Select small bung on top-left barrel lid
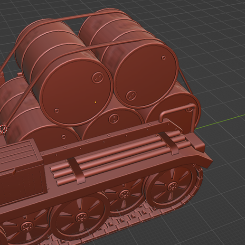245x245 pixels. tap(57, 111)
